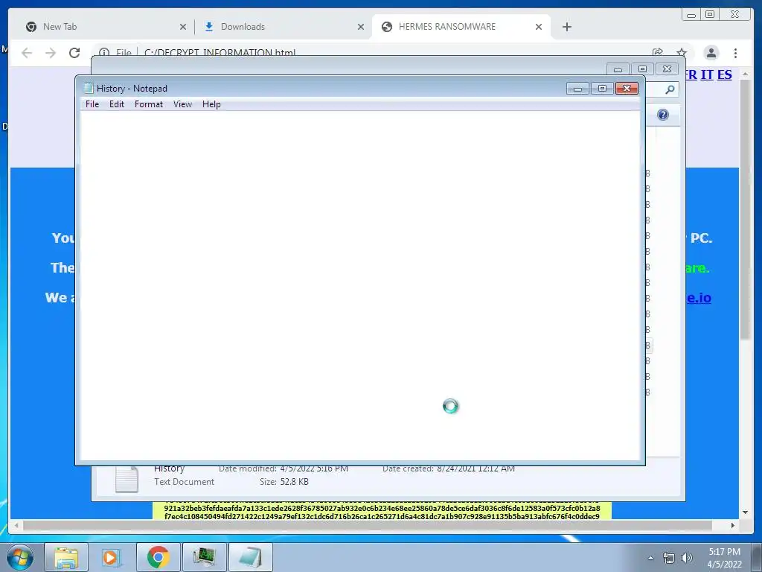Image resolution: width=762 pixels, height=572 pixels.
Task: Click the volume speaker tray icon
Action: click(686, 558)
